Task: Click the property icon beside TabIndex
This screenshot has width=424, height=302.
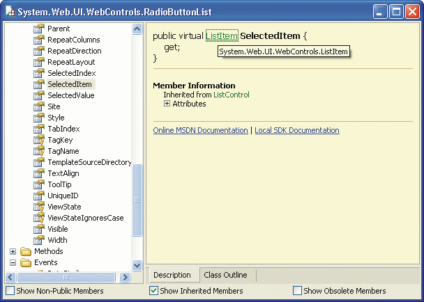Action: pos(39,129)
